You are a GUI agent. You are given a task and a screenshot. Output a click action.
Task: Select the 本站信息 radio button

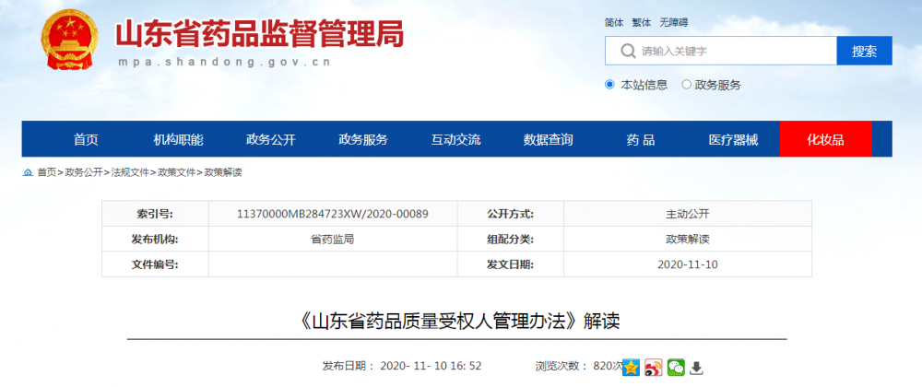pos(609,85)
